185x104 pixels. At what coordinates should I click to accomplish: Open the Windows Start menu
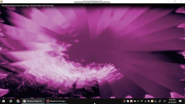click(x=3, y=101)
